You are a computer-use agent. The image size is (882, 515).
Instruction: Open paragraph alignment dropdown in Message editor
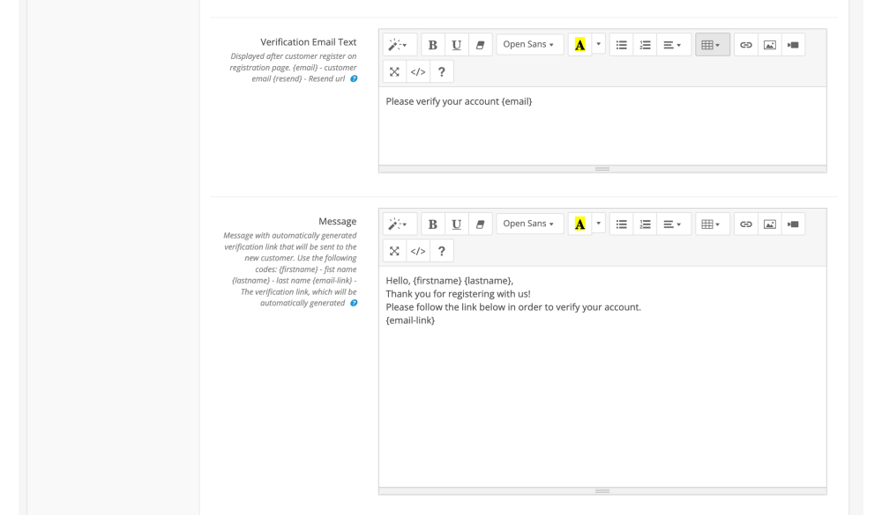coord(674,224)
